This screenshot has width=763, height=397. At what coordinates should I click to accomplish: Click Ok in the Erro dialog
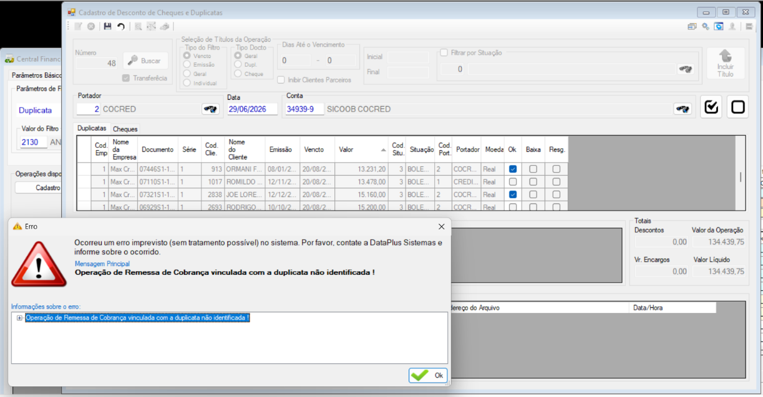pos(428,375)
